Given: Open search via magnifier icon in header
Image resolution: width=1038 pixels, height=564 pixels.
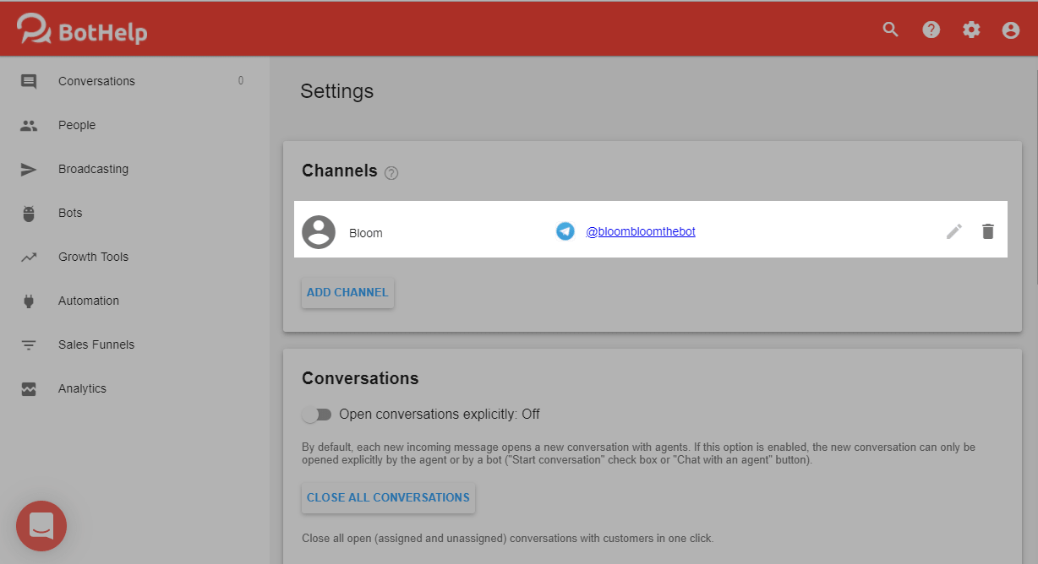Looking at the screenshot, I should (890, 30).
